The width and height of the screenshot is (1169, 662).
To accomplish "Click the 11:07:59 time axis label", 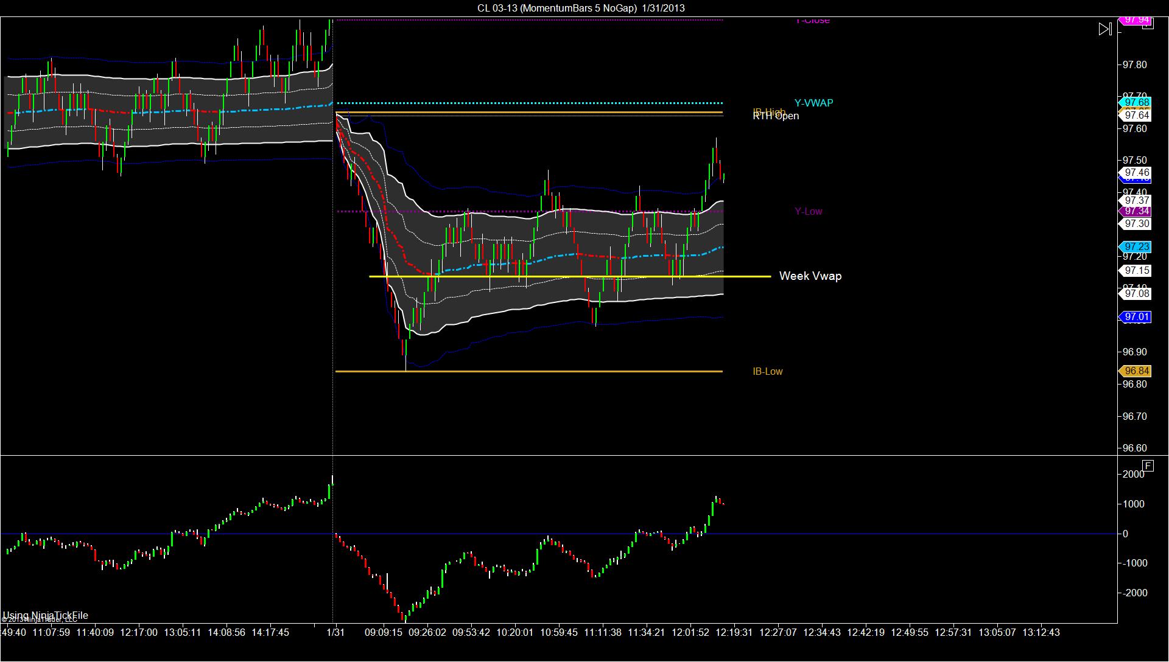I will (51, 633).
